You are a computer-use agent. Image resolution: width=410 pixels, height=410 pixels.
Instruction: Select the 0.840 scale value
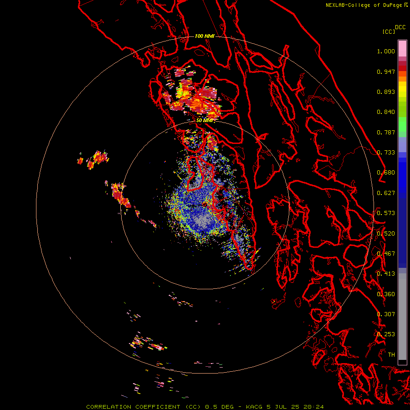[x=386, y=112]
